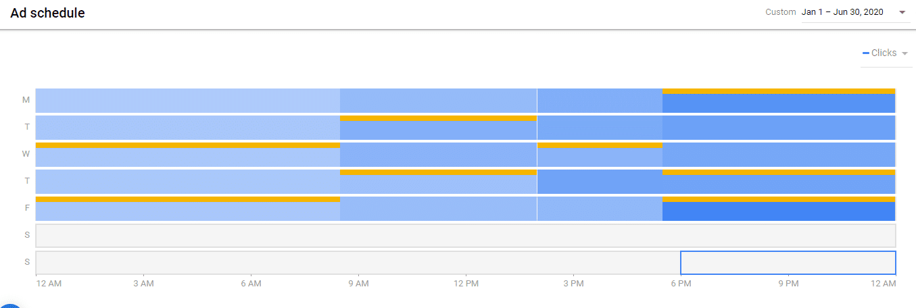Click the empty Saturday schedule row
Screen dimensions: 916x308
tap(465, 236)
